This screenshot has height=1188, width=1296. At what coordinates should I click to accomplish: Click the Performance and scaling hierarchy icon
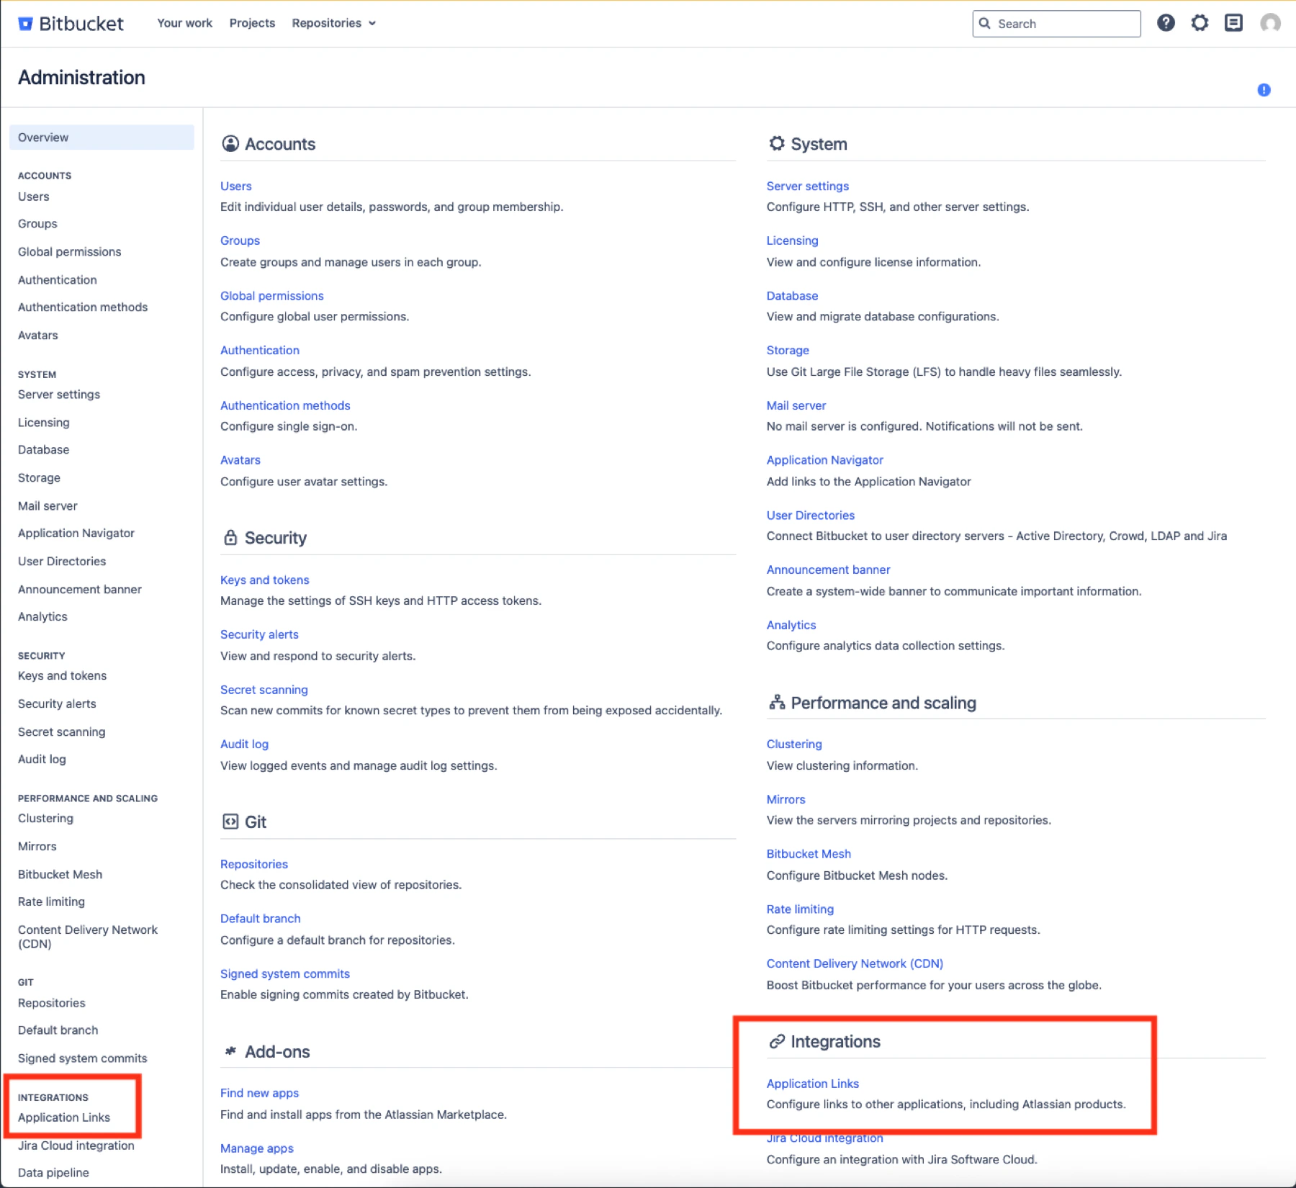coord(776,702)
